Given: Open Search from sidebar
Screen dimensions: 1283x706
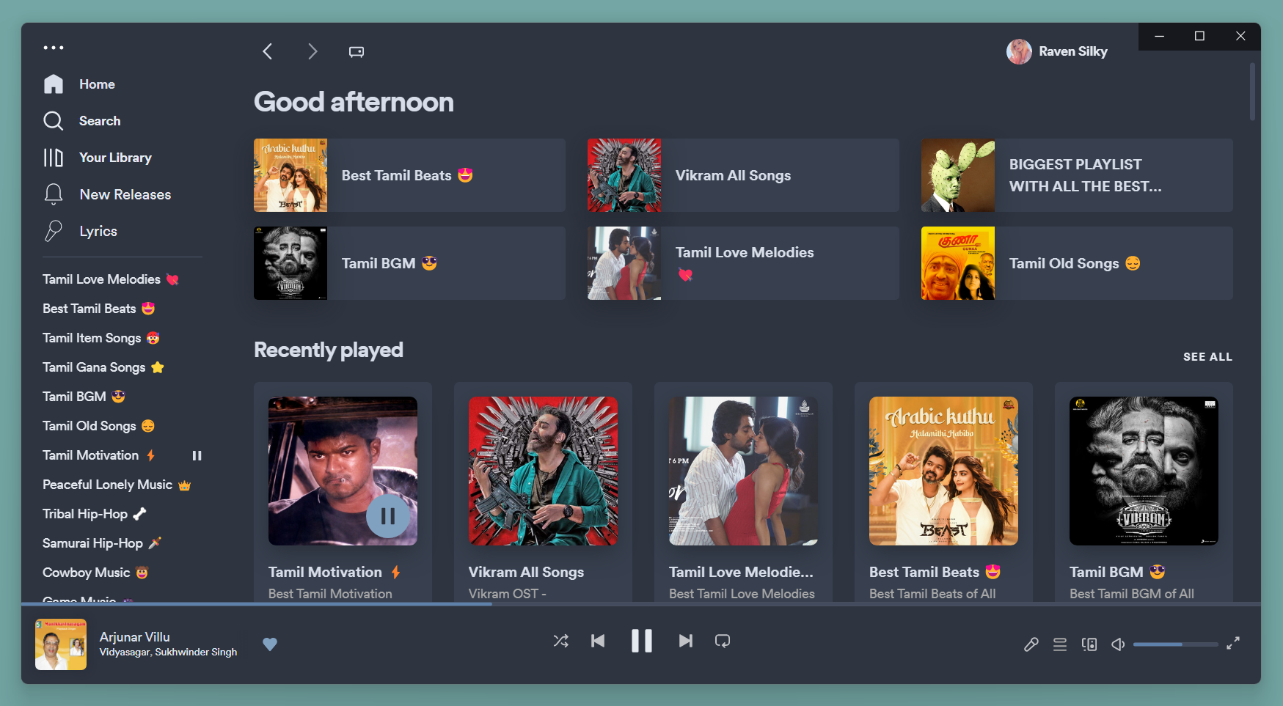Looking at the screenshot, I should pyautogui.click(x=100, y=121).
